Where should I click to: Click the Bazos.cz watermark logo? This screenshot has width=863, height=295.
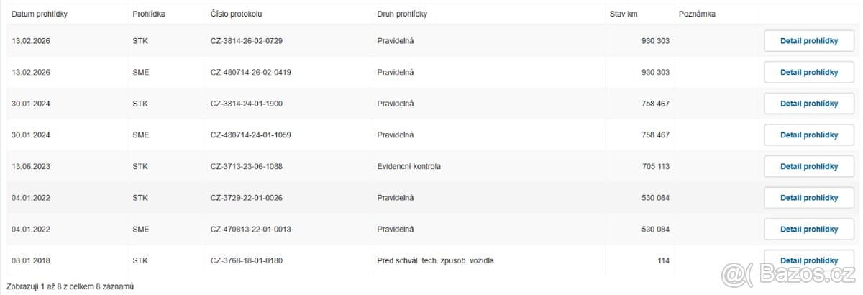788,274
